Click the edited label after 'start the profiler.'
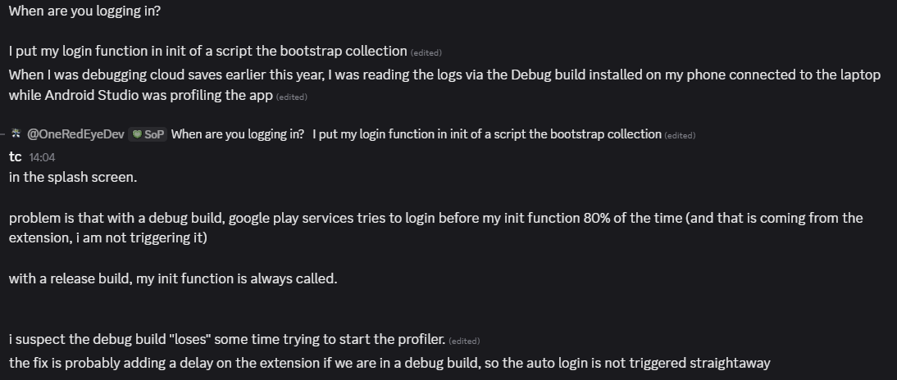Viewport: 897px width, 380px height. (x=464, y=341)
